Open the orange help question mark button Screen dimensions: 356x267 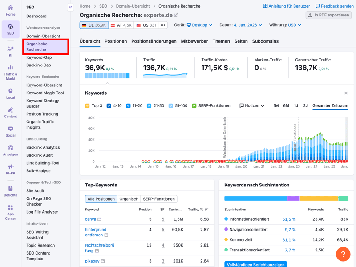tap(343, 255)
